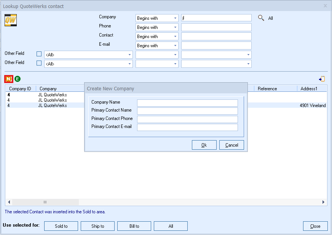
Task: Open first Other Field value dropdown
Action: [x=216, y=55]
